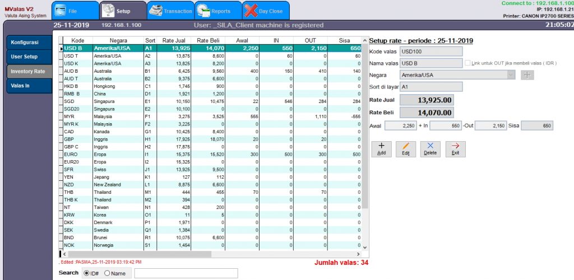The width and height of the screenshot is (574, 280).
Task: Select the ID# search radio button
Action: (86, 273)
